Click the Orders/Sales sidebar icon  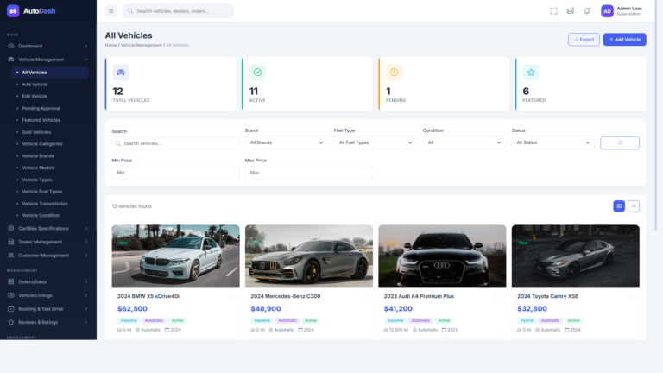(x=11, y=281)
